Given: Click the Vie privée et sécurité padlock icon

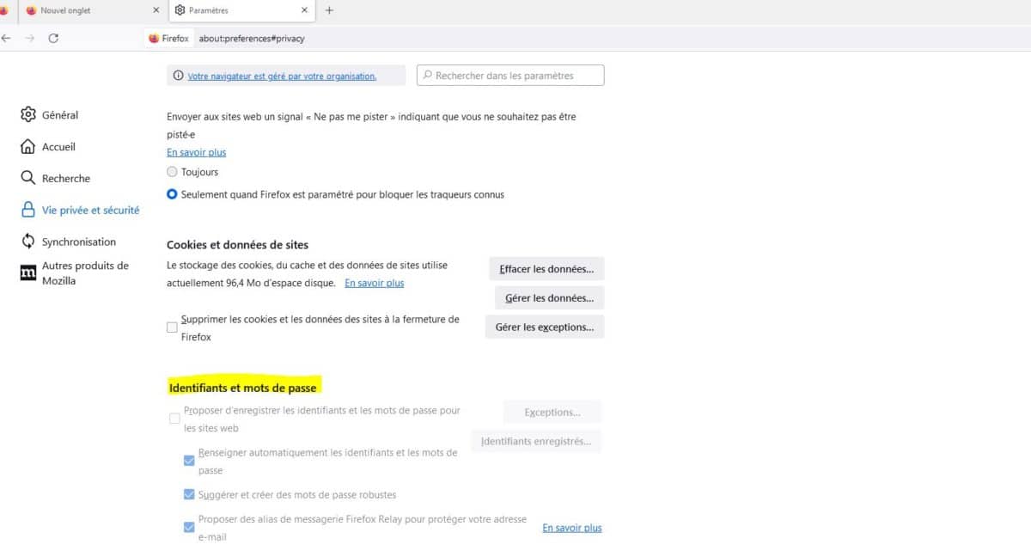Looking at the screenshot, I should [28, 210].
